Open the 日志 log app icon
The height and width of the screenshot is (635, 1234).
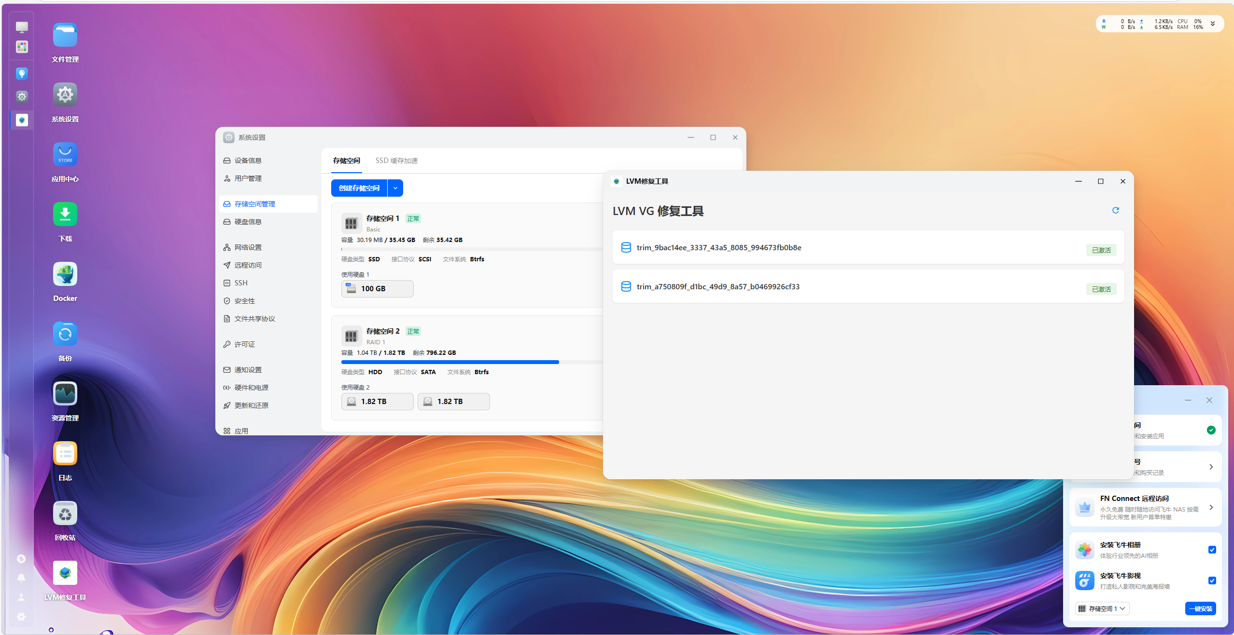tap(65, 454)
